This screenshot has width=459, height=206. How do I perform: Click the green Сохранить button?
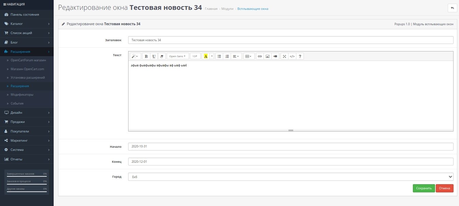(423, 188)
